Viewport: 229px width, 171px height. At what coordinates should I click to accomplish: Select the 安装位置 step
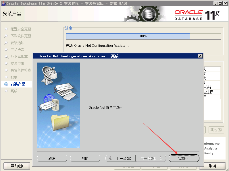pyautogui.click(x=17, y=63)
